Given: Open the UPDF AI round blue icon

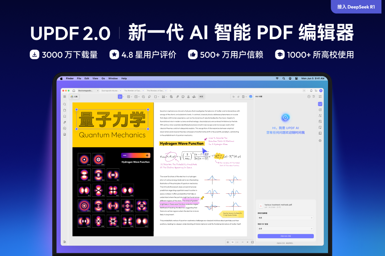Looking at the screenshot, I should [251, 96].
